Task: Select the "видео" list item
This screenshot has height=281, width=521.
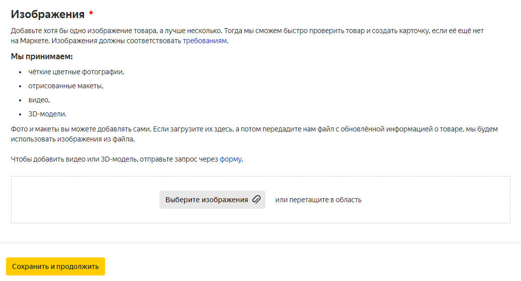Action: 39,100
